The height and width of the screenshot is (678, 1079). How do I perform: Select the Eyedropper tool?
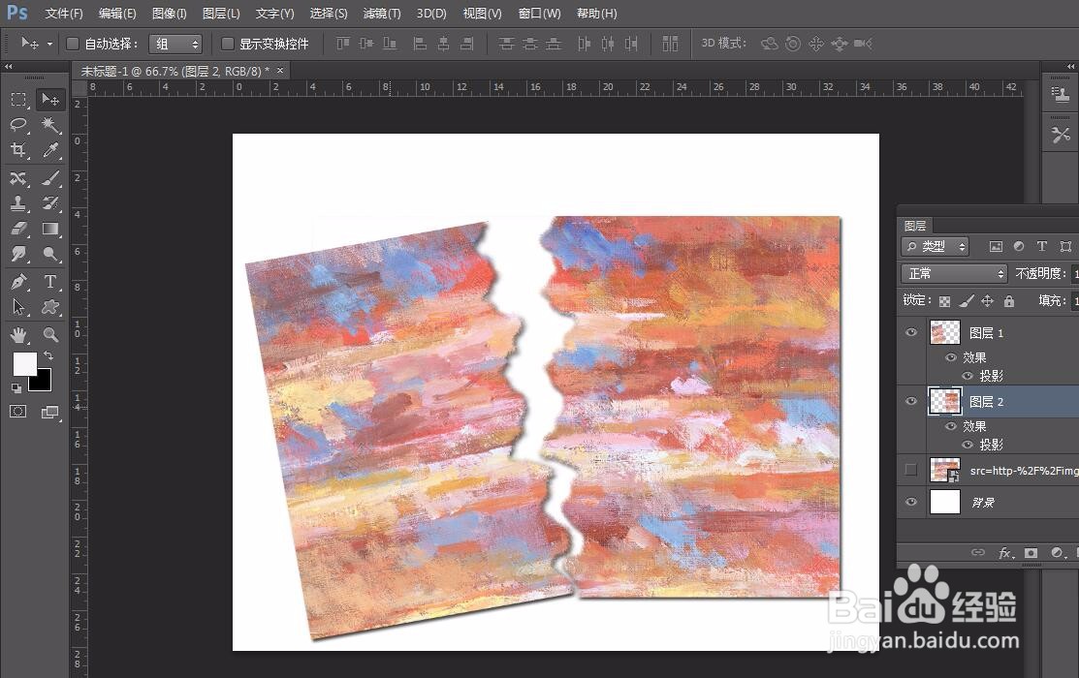coord(50,150)
